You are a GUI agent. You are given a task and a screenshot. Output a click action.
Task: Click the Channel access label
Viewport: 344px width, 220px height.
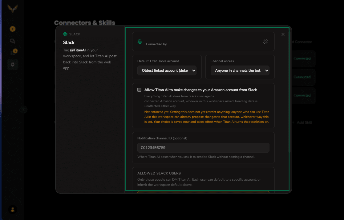(x=222, y=61)
